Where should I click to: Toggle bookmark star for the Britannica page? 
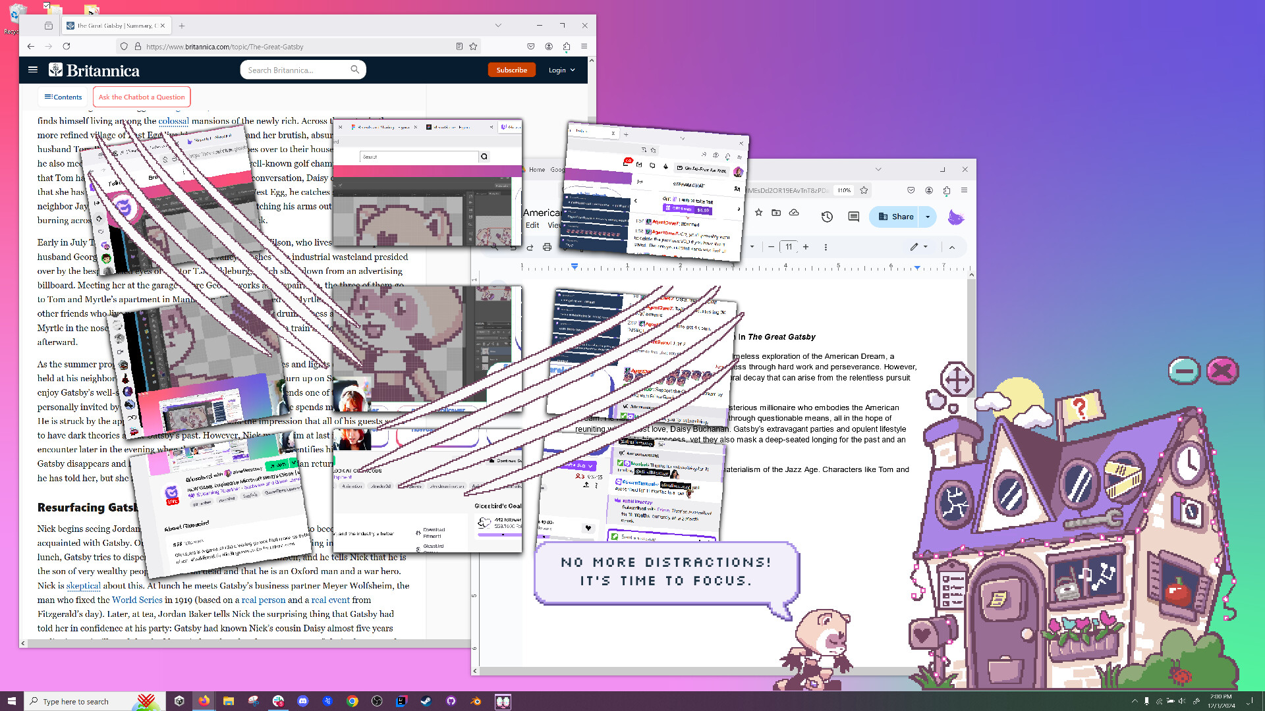pyautogui.click(x=473, y=46)
